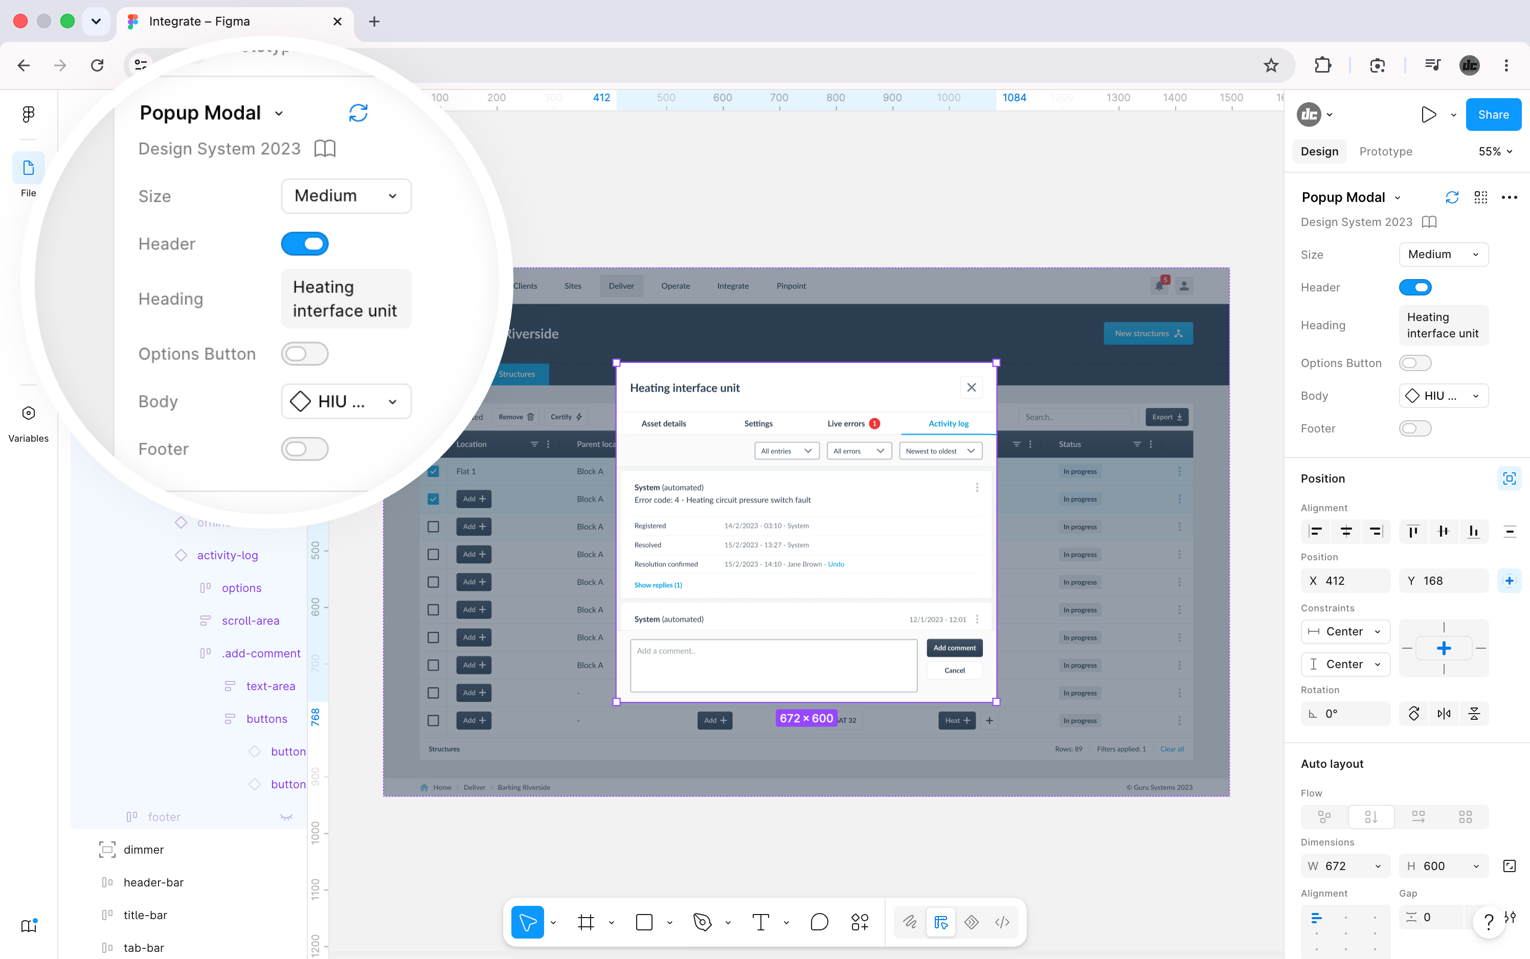
Task: Open the libraries book icon at bottom left
Action: click(x=29, y=925)
